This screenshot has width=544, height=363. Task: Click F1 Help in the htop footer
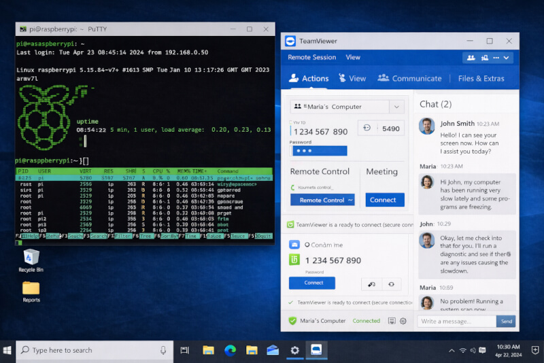pyautogui.click(x=29, y=236)
